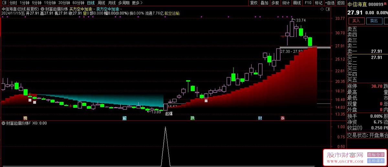
Task: Click 交易状态 trading status line
Action: point(367,135)
